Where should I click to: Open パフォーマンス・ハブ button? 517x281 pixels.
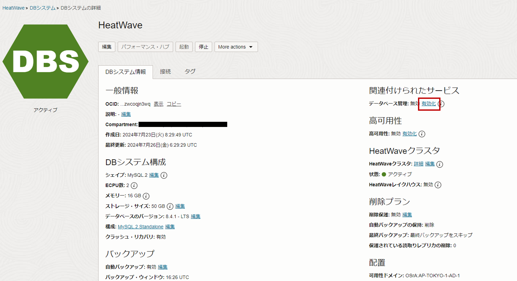(x=145, y=47)
